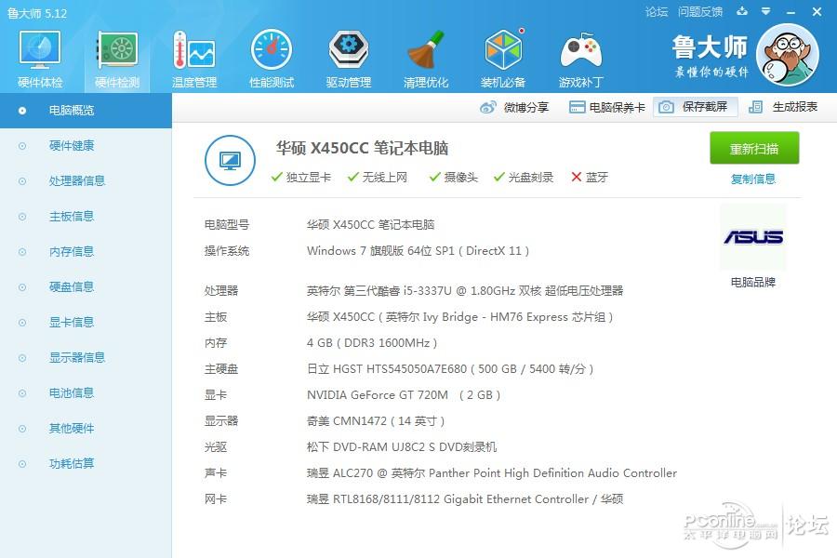The height and width of the screenshot is (558, 837).
Task: Click the ASUS brand logo
Action: pos(753,236)
